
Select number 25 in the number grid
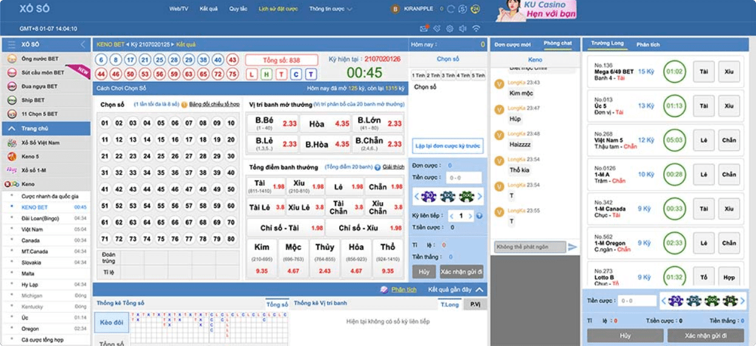161,156
